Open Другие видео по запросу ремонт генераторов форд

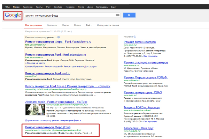[x=53, y=120]
